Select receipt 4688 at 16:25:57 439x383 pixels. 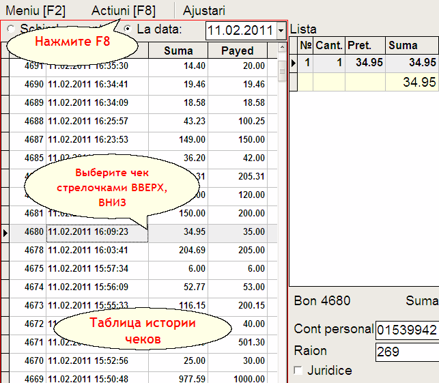139,122
